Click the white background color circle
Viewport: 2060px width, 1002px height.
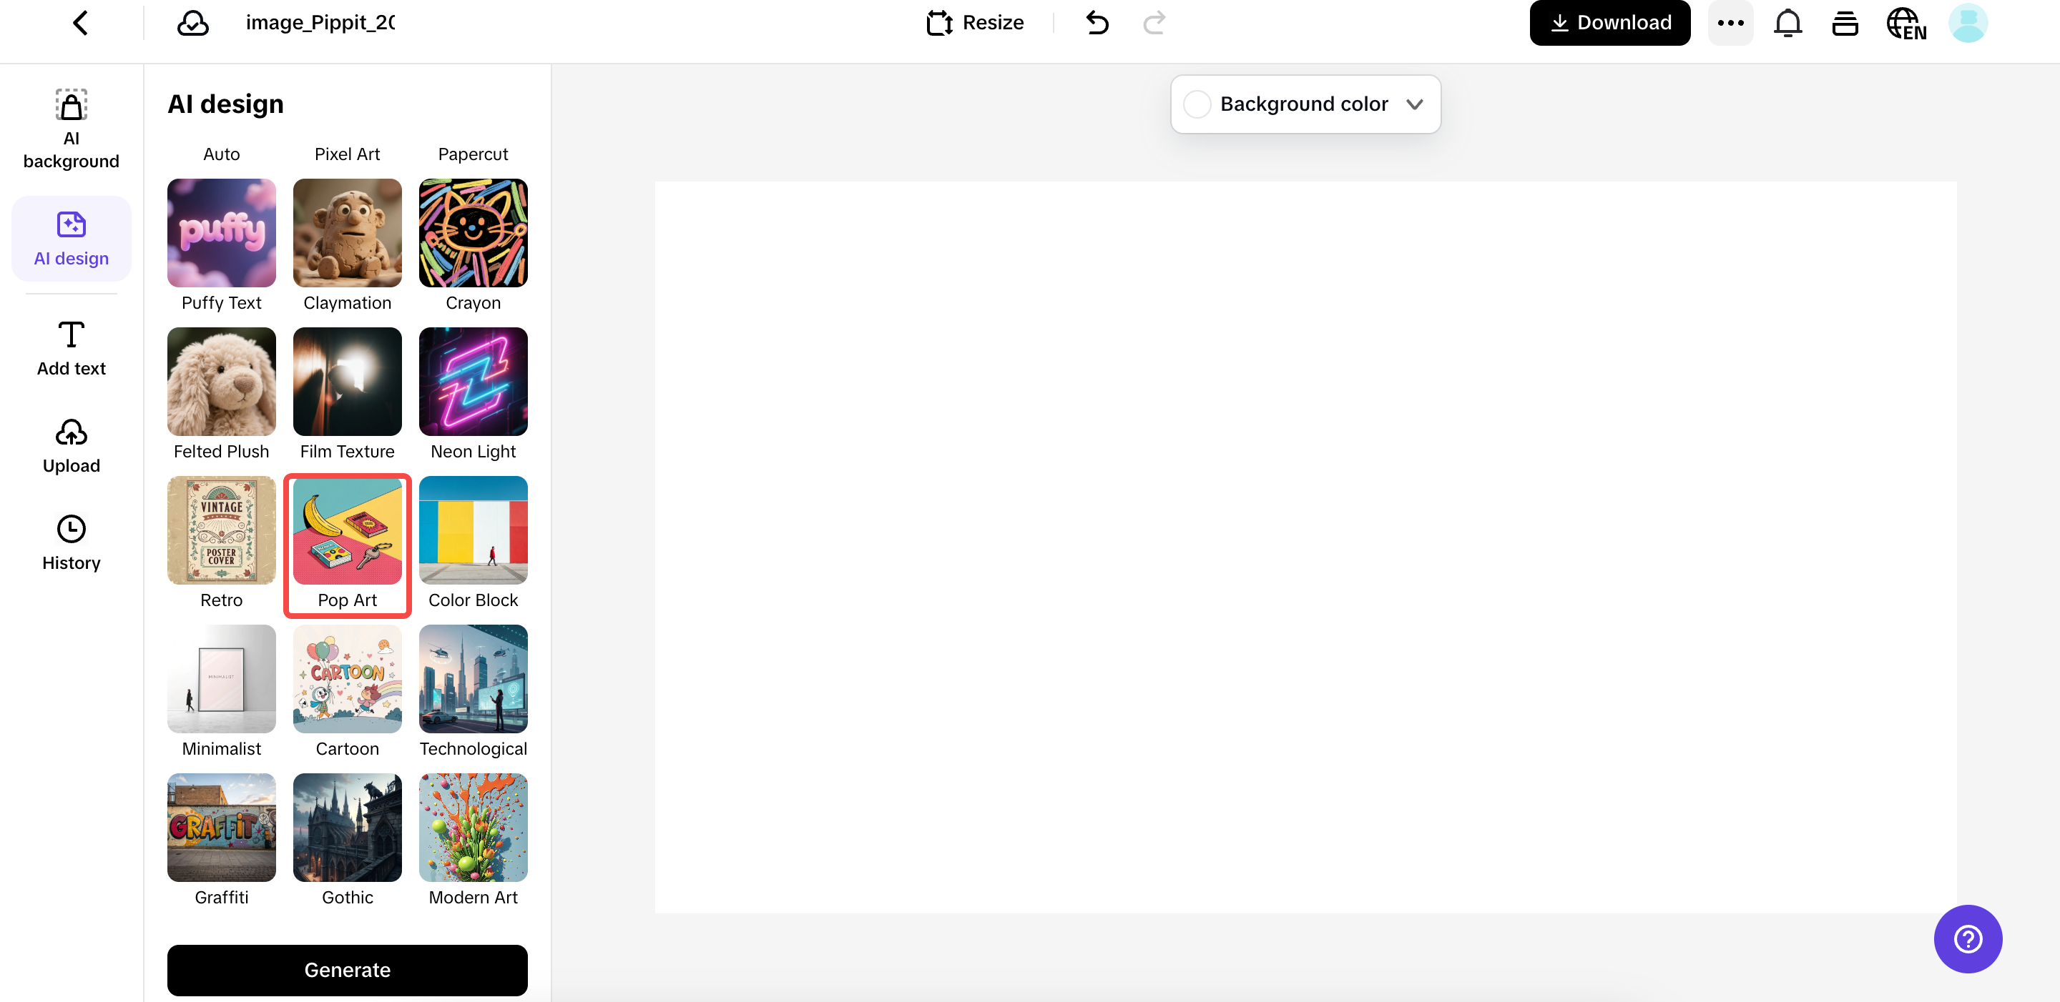(x=1197, y=104)
